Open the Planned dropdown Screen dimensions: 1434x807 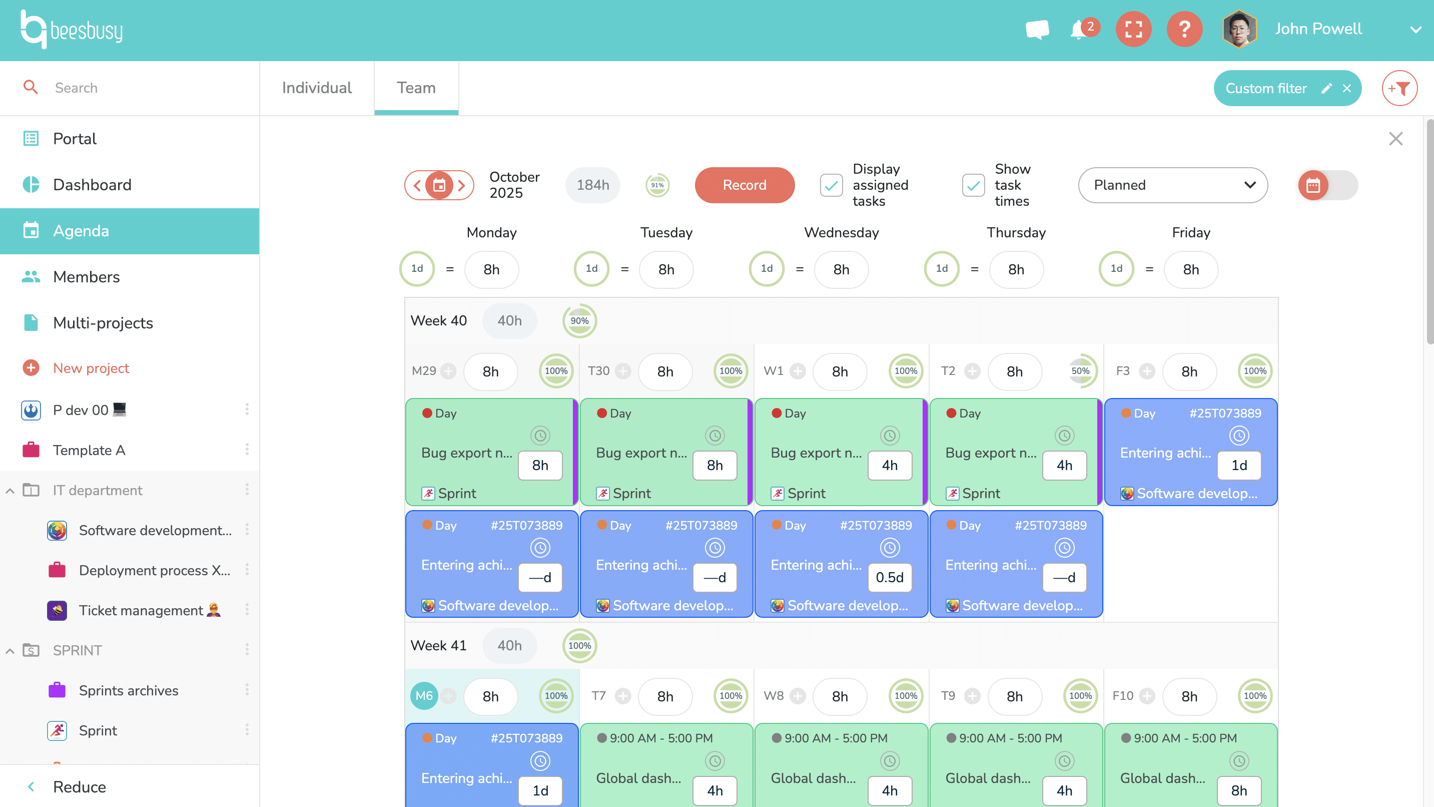point(1172,185)
